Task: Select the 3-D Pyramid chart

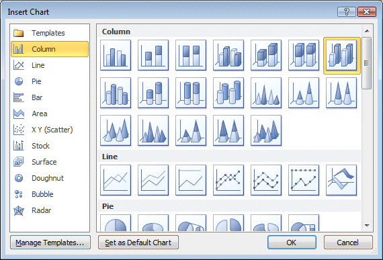Action: pyautogui.click(x=266, y=130)
